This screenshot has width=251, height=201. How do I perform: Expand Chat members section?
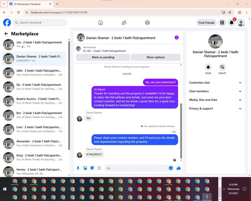(x=215, y=91)
